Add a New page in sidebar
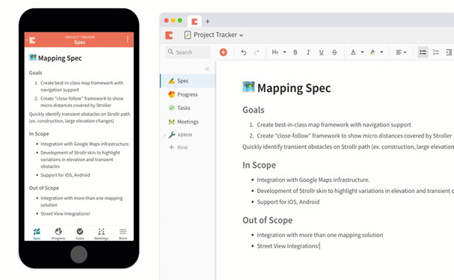 point(179,147)
